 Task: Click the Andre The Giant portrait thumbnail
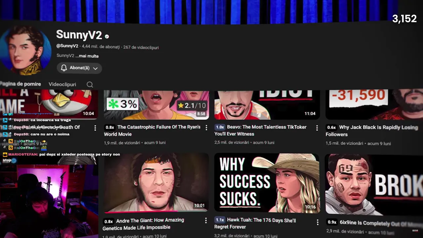pos(156,182)
